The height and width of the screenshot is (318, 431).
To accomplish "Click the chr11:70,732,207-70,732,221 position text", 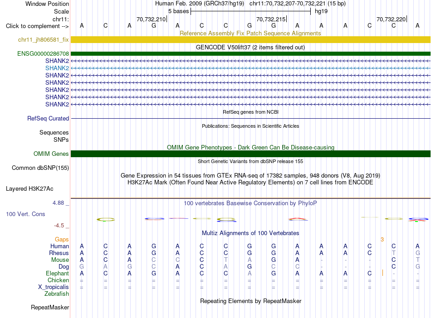I will (287, 4).
